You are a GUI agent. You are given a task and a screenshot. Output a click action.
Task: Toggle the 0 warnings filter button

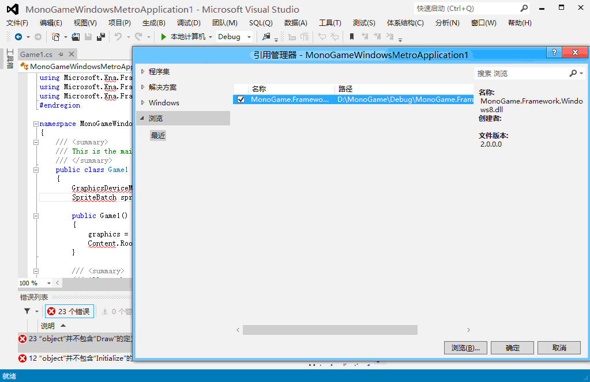[117, 311]
